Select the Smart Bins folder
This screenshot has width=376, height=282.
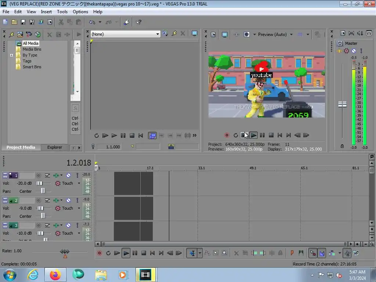(x=32, y=67)
